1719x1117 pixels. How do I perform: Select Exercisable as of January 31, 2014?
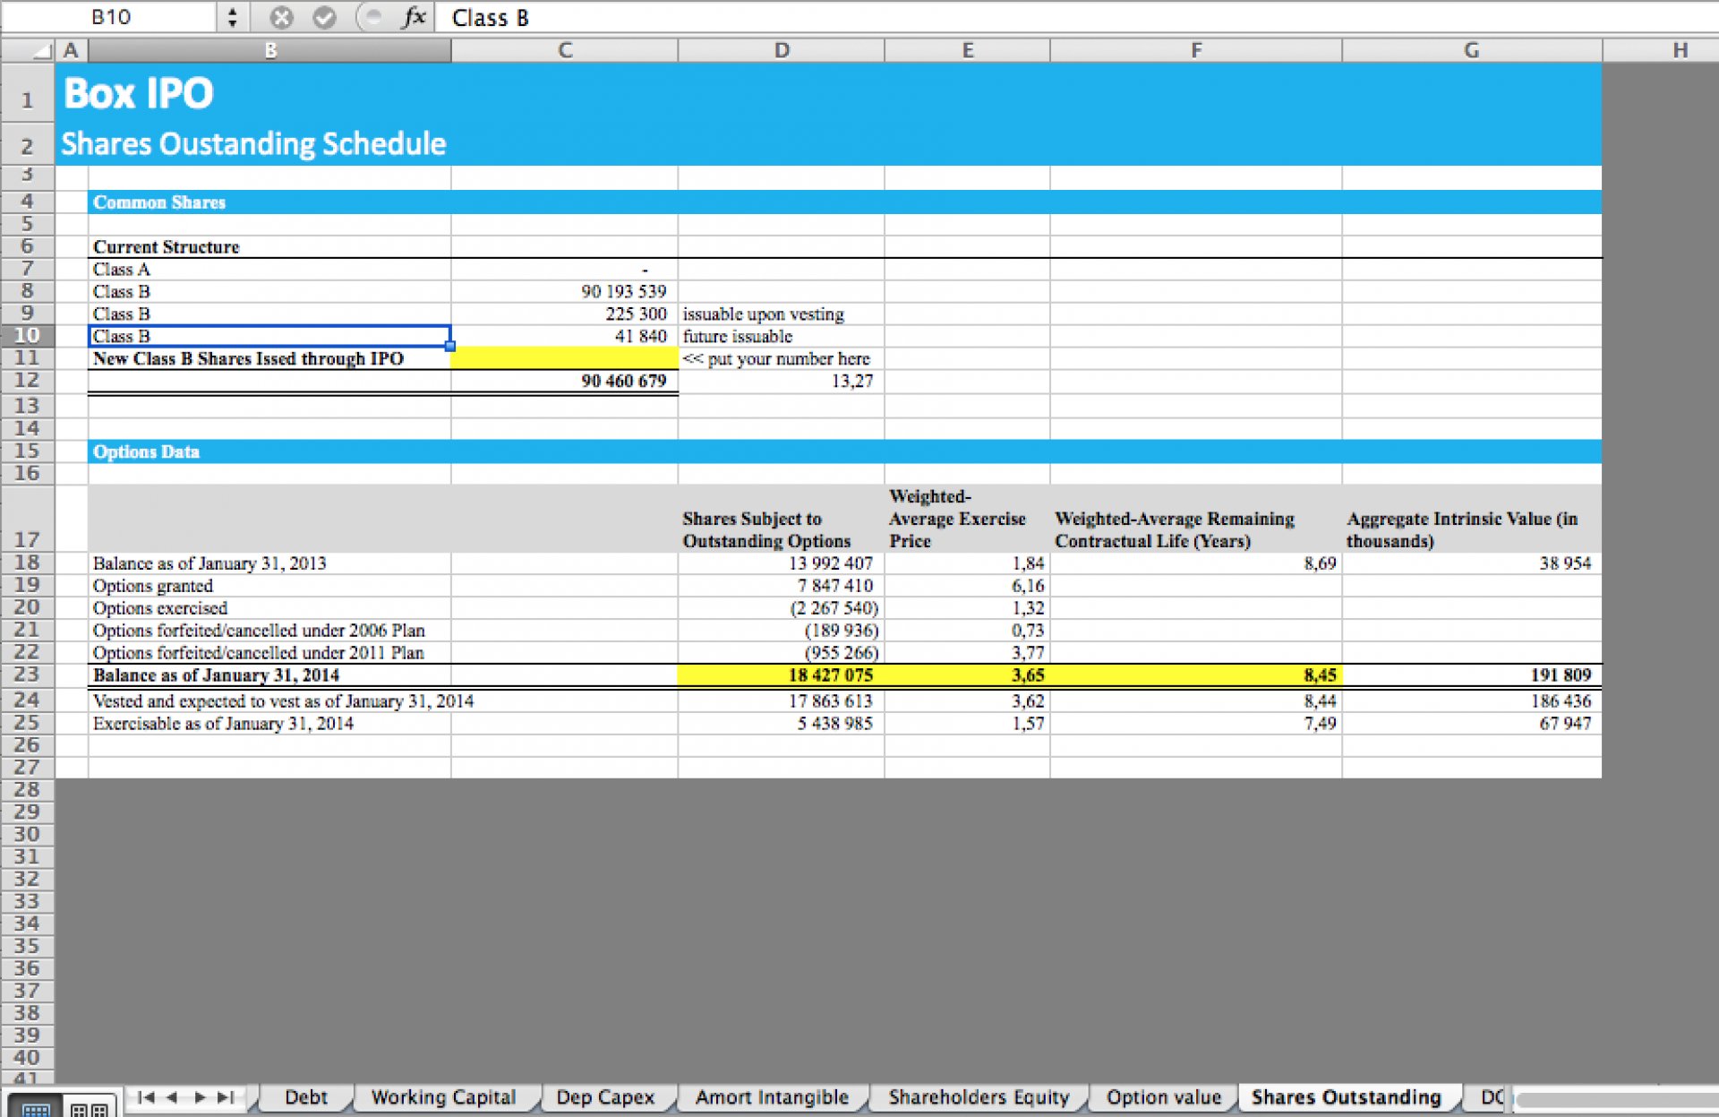(x=223, y=724)
